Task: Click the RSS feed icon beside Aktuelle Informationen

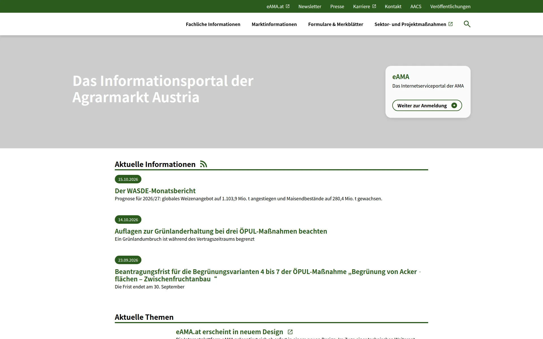Action: click(204, 164)
